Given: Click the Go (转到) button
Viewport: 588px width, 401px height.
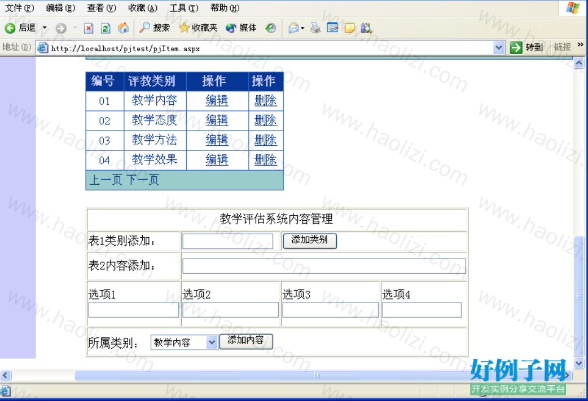Looking at the screenshot, I should [x=526, y=47].
